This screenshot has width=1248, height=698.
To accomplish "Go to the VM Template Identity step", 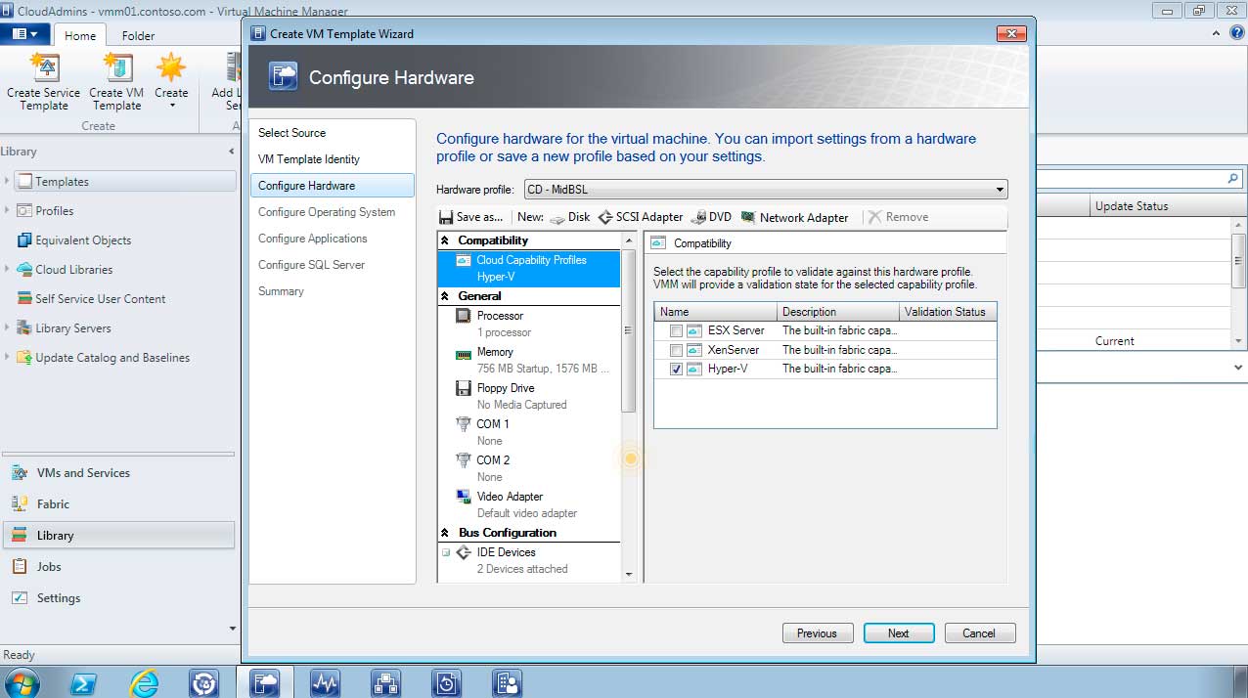I will [309, 159].
